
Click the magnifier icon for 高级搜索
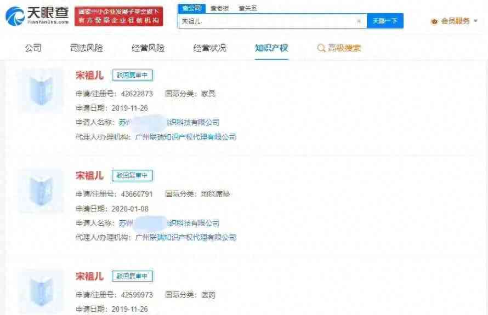pyautogui.click(x=321, y=48)
